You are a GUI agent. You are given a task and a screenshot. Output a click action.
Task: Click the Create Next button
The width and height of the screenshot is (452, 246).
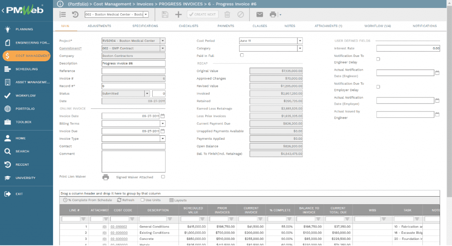tap(203, 15)
